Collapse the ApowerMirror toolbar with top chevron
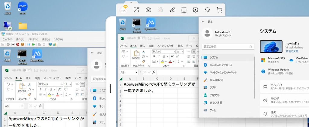Screen dimensions: 309x127 (x=130, y=2)
